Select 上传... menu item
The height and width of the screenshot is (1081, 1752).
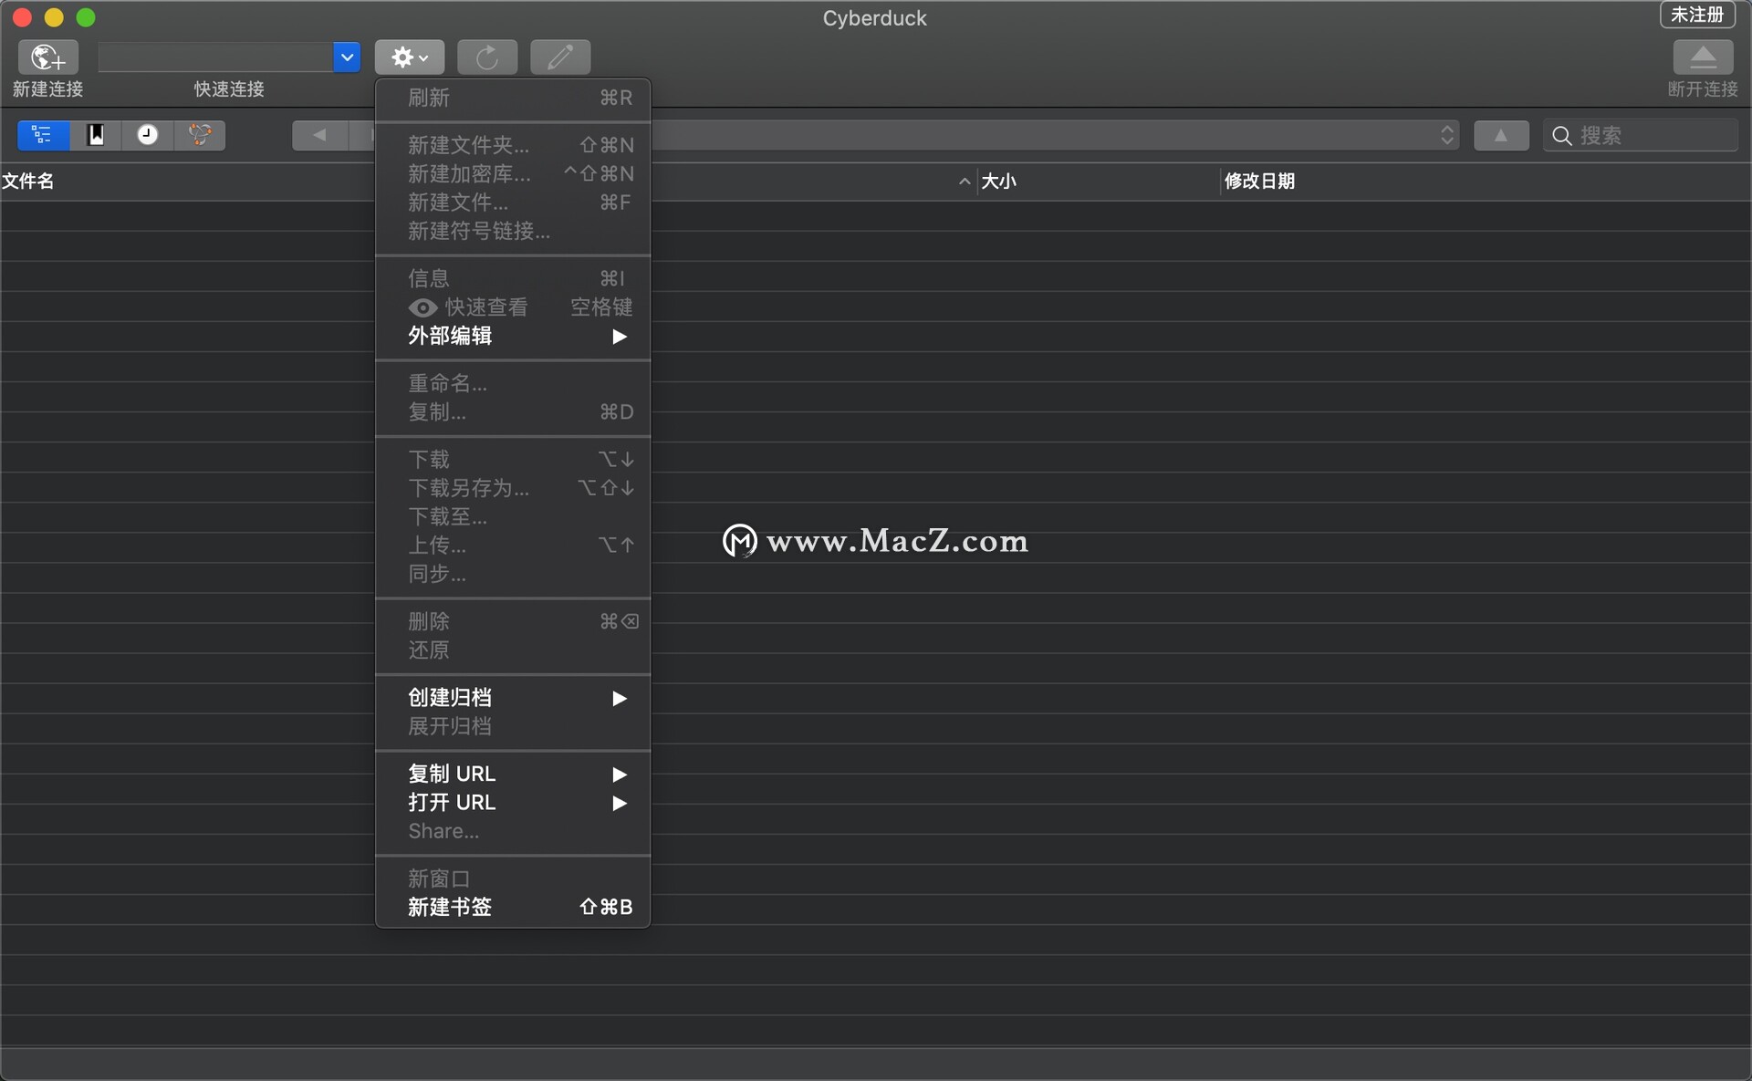[513, 545]
